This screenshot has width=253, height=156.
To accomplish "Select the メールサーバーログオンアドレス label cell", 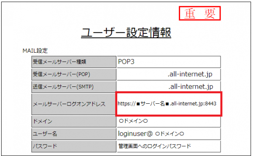I will (74, 104).
